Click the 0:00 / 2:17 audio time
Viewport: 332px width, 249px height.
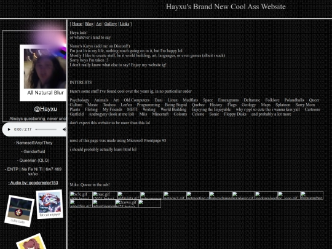(x=23, y=129)
